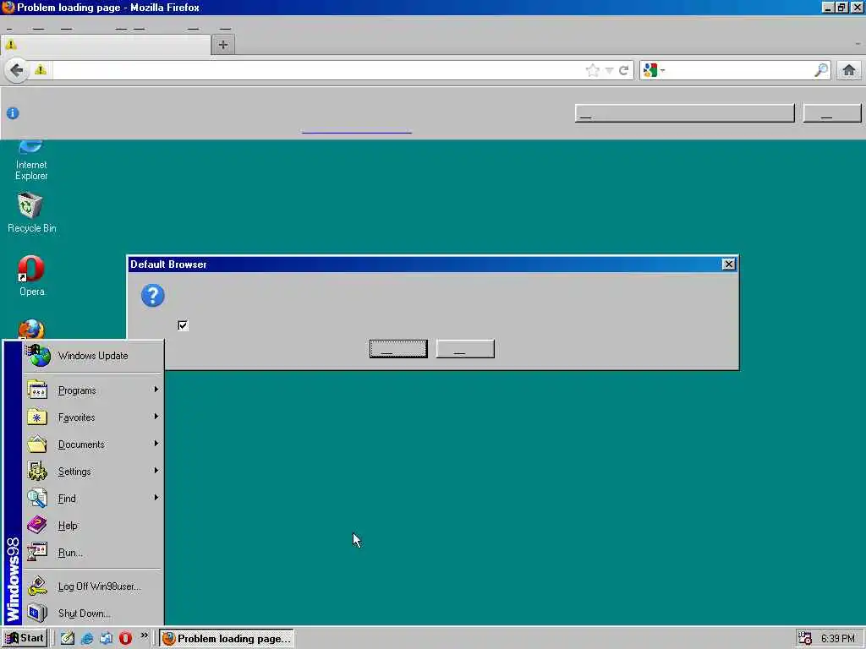
Task: Click the Task Scheduler tray icon
Action: [x=805, y=638]
